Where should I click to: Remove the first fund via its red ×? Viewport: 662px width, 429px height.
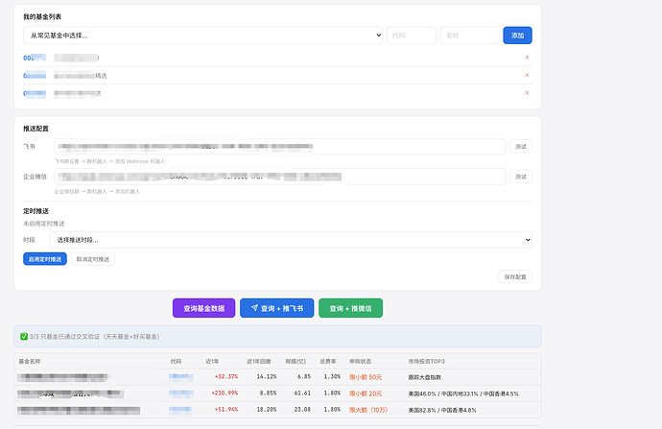527,57
